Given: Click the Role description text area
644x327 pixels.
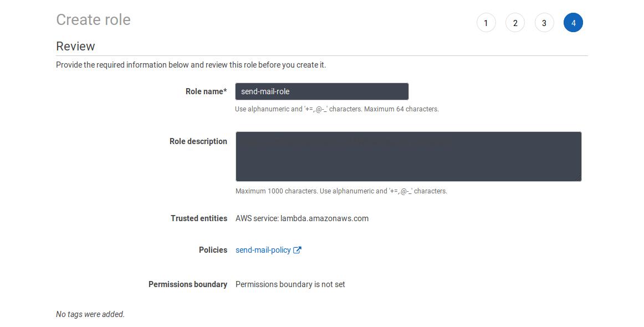Looking at the screenshot, I should pyautogui.click(x=408, y=156).
